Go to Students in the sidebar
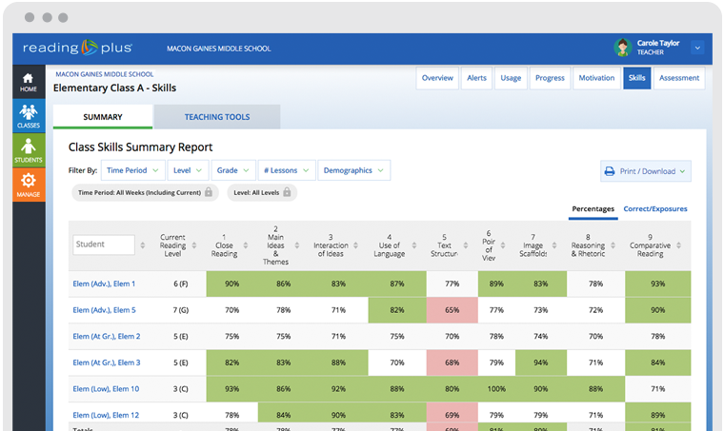 pyautogui.click(x=28, y=150)
